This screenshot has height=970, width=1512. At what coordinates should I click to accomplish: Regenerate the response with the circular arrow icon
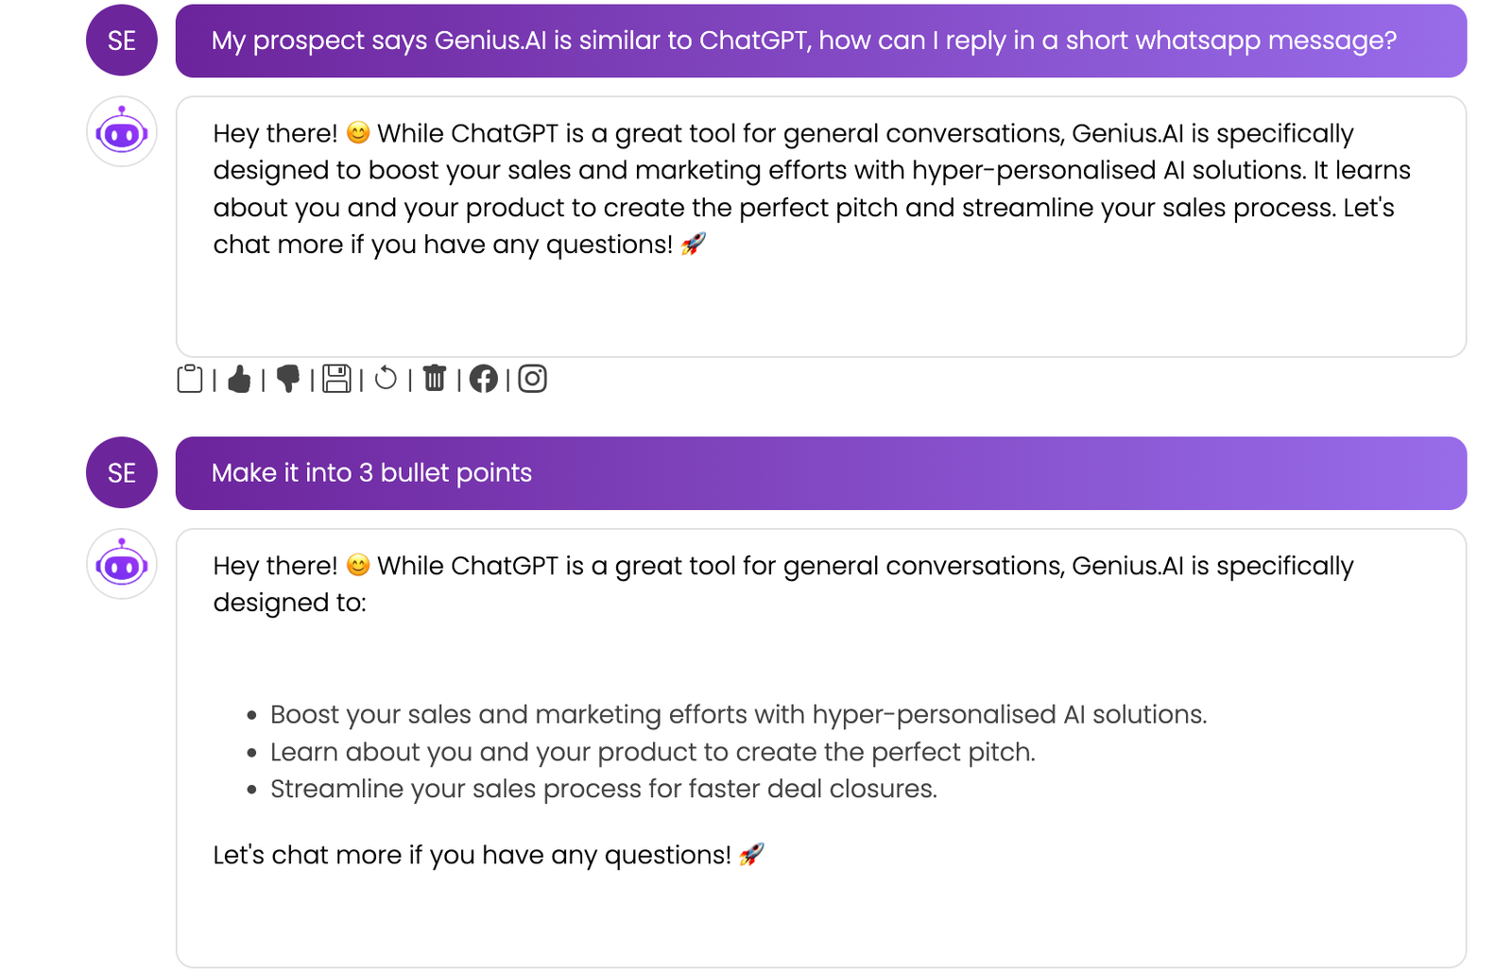(x=386, y=379)
